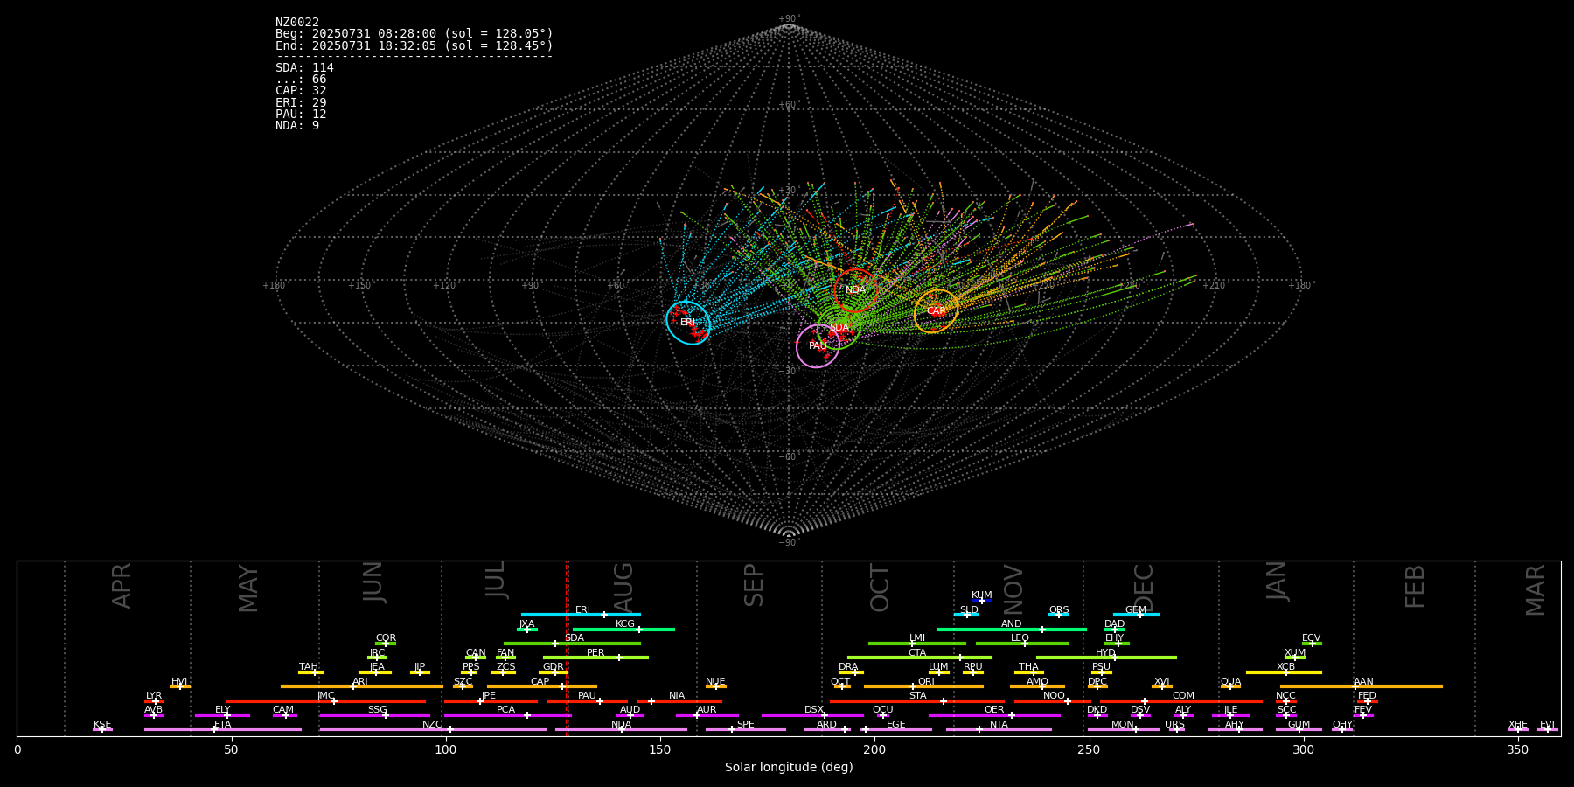
Task: Click the STA shower bar in timeline
Action: pos(917,701)
